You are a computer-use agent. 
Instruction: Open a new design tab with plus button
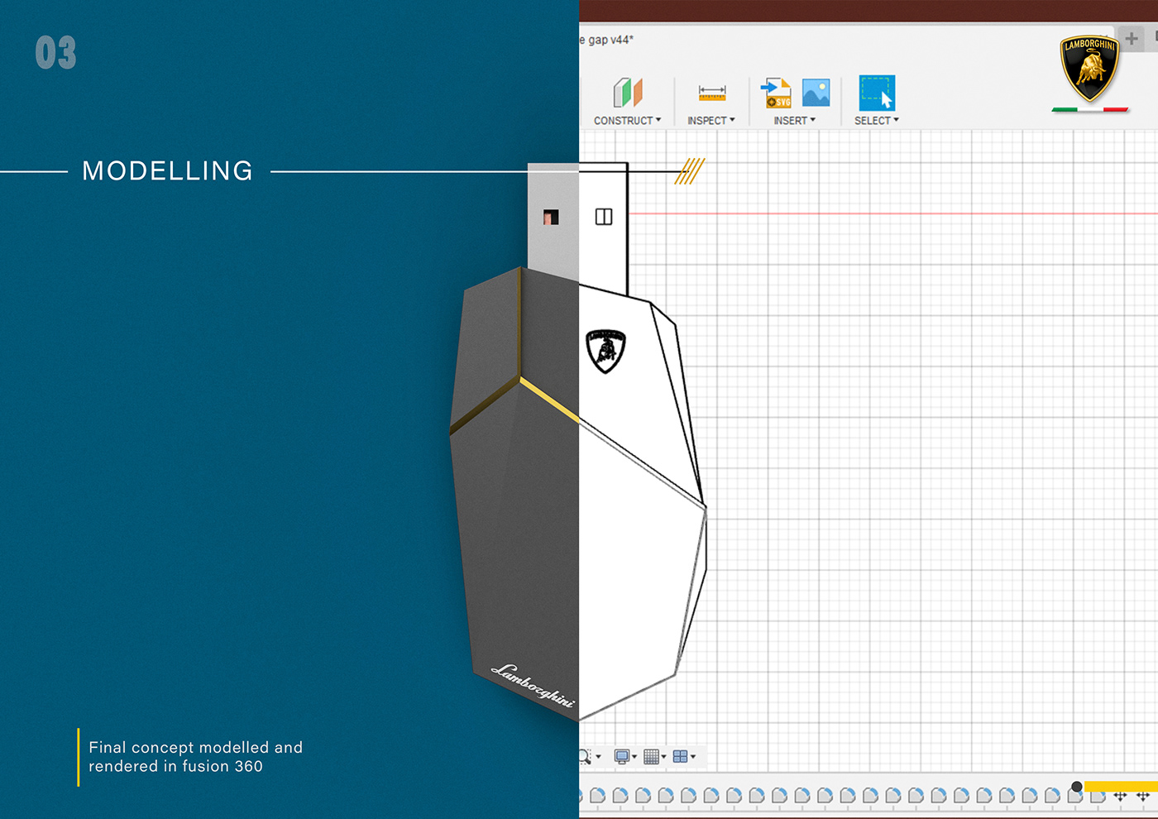click(1132, 38)
